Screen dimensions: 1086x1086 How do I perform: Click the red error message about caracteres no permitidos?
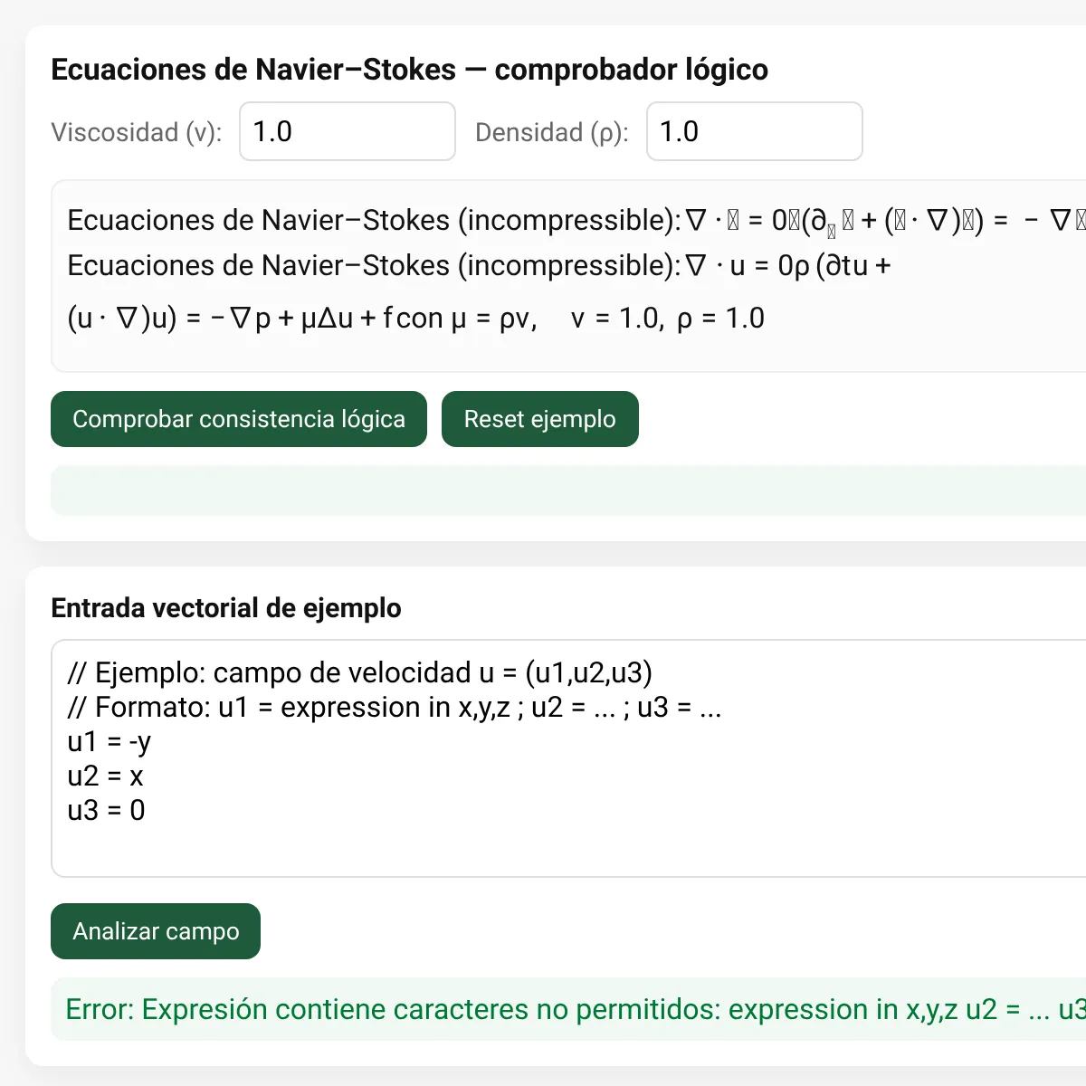576,1009
